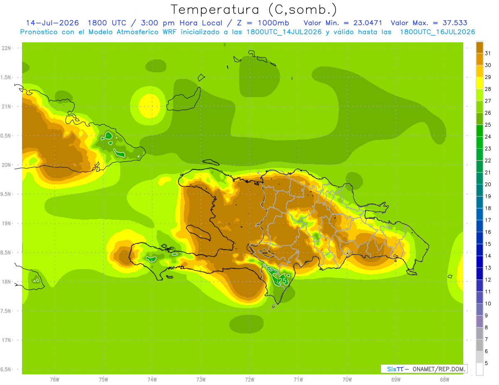The width and height of the screenshot is (499, 385).
Task: Click legend value '15'
Action: coord(488,244)
